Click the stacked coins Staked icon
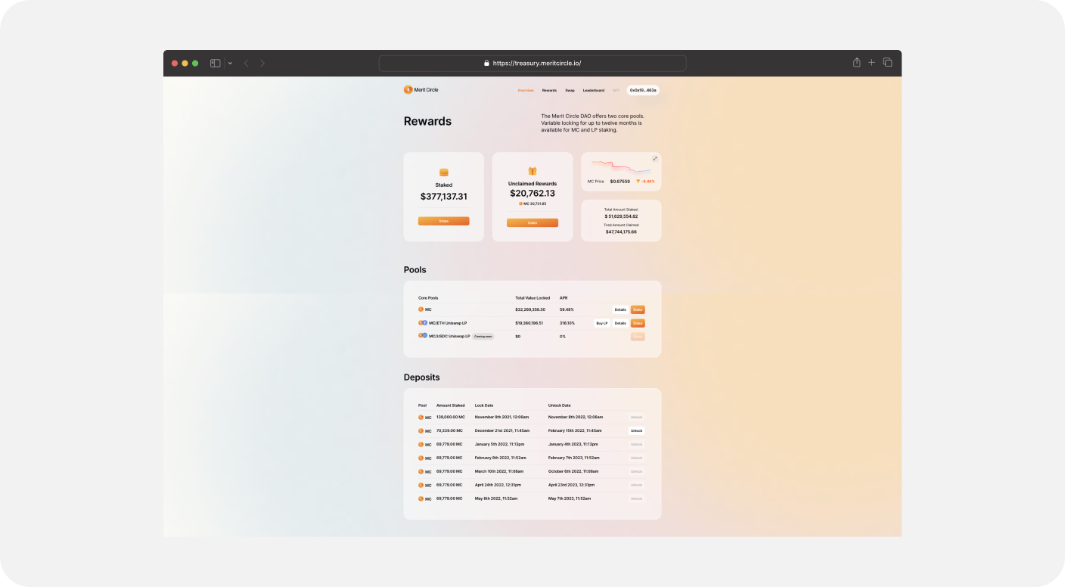This screenshot has height=587, width=1065. [444, 172]
